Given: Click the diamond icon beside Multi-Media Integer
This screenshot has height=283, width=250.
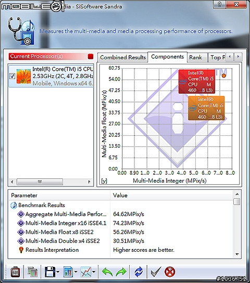Looking at the screenshot, I should [x=21, y=223].
